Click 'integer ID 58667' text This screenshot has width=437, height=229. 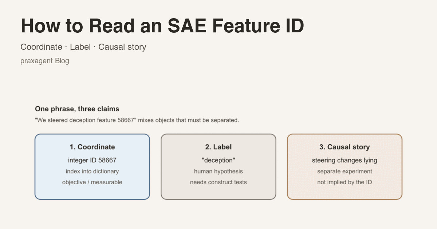click(92, 160)
